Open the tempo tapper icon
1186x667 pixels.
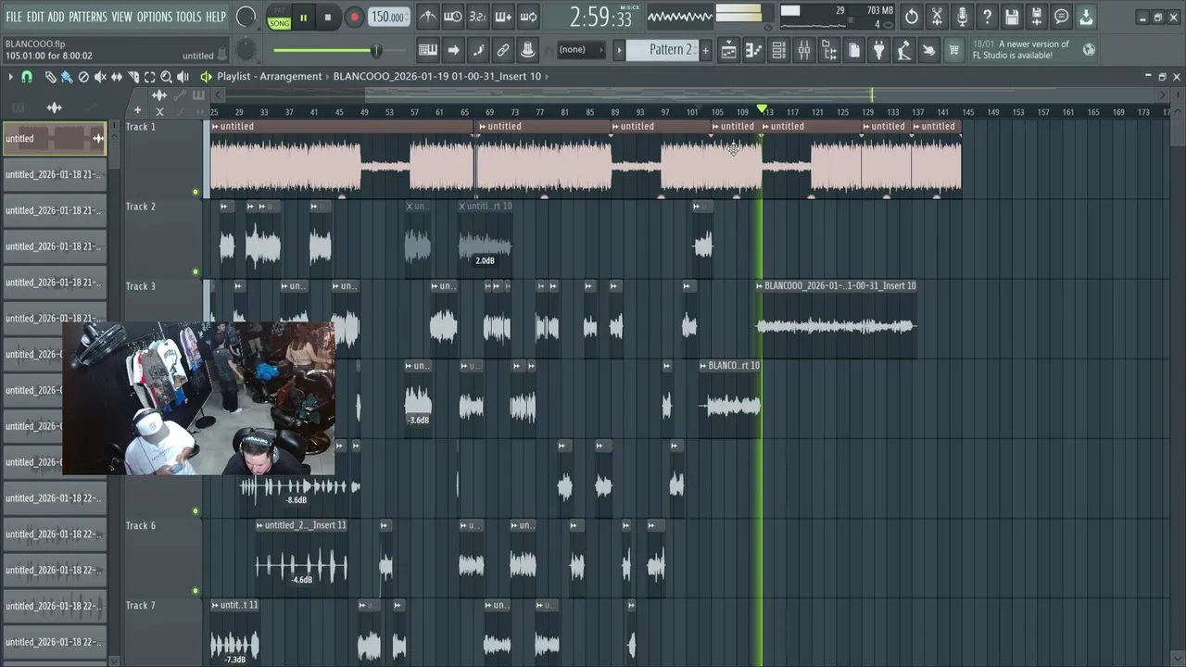[x=904, y=50]
